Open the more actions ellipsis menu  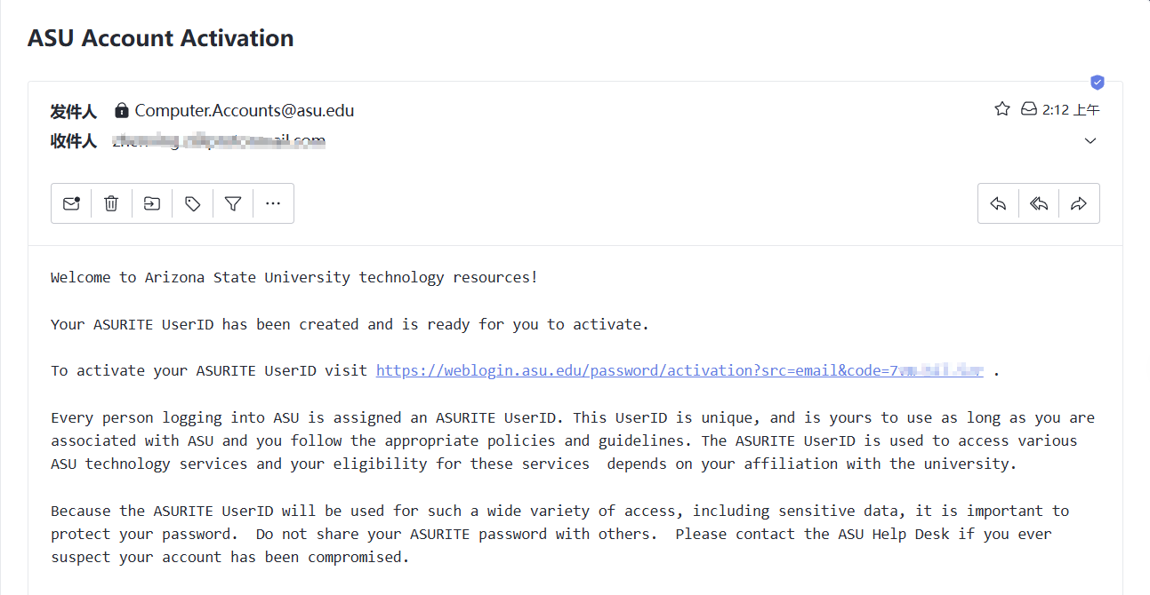[x=273, y=203]
